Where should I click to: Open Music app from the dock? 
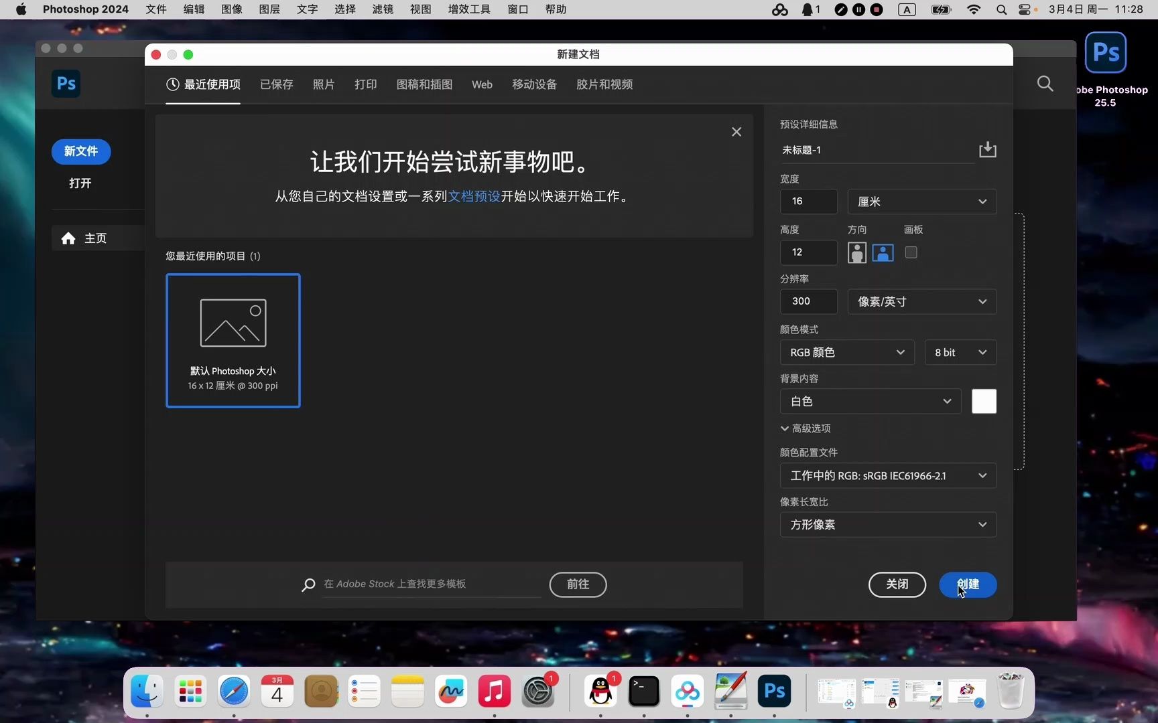(495, 691)
